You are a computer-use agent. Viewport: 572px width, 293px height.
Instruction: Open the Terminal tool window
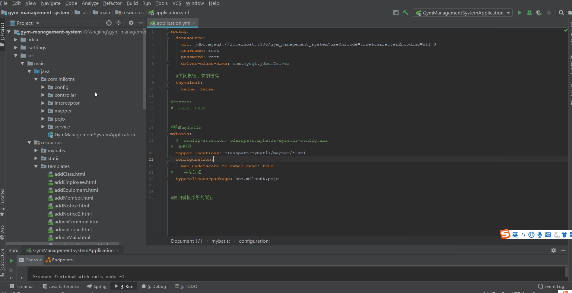(x=22, y=286)
